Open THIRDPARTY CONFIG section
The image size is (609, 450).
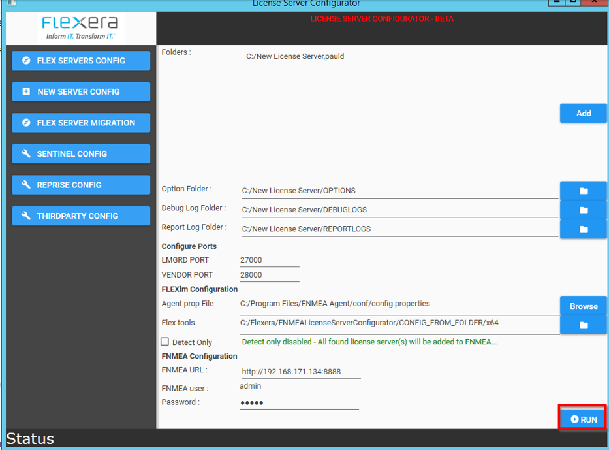81,216
